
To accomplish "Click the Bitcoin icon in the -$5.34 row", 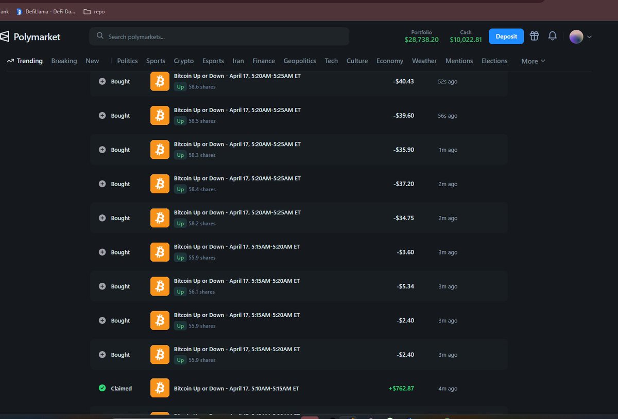I will point(160,286).
